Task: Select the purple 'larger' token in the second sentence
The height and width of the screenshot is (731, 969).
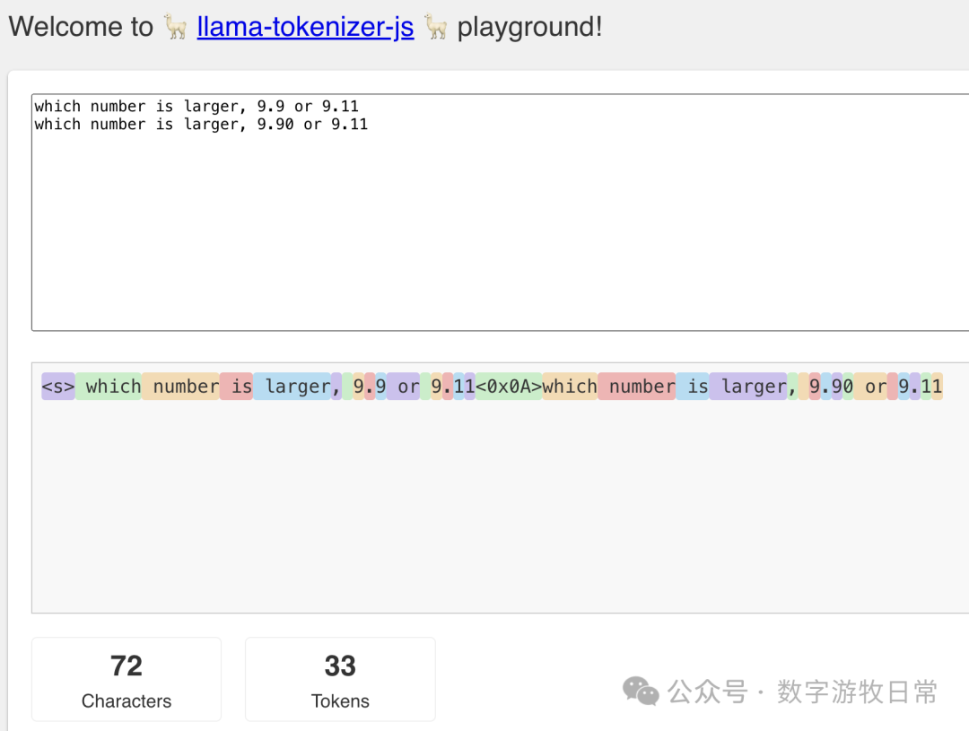Action: (748, 387)
